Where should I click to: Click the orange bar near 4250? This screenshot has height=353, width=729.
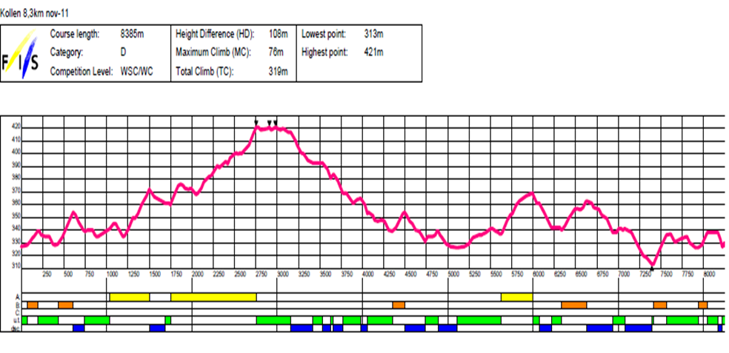(399, 305)
